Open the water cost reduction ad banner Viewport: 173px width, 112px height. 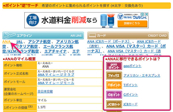tap(86, 20)
